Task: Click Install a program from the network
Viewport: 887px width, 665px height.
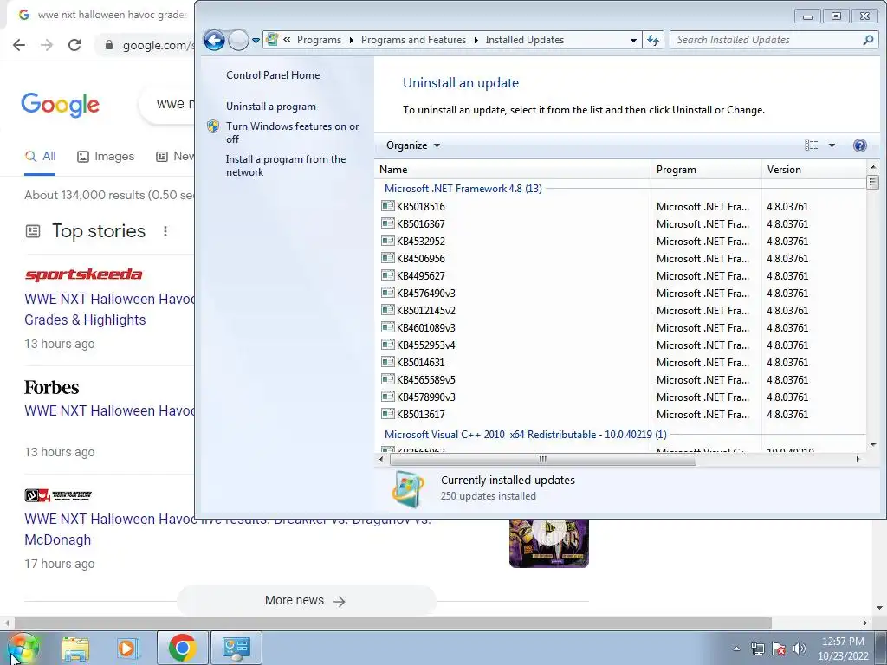Action: tap(286, 165)
